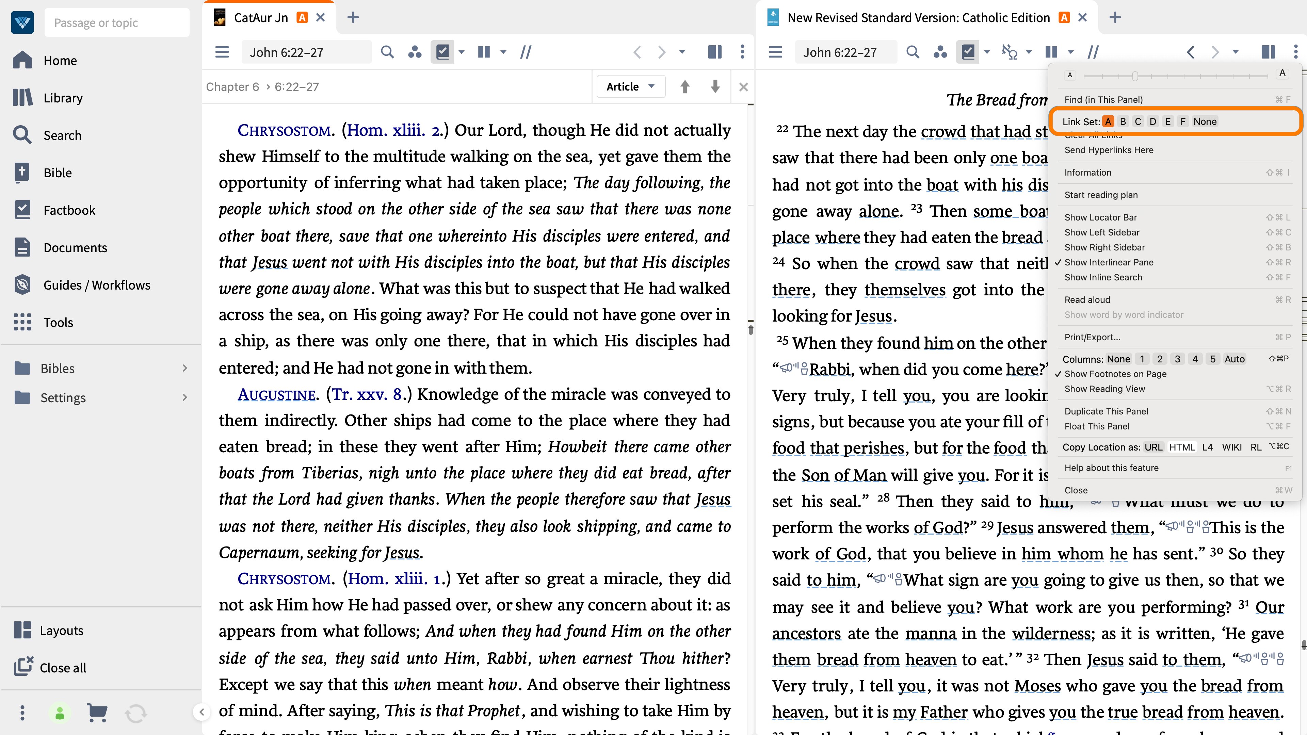The height and width of the screenshot is (735, 1307).
Task: Open Guides / Workflows
Action: [82, 285]
